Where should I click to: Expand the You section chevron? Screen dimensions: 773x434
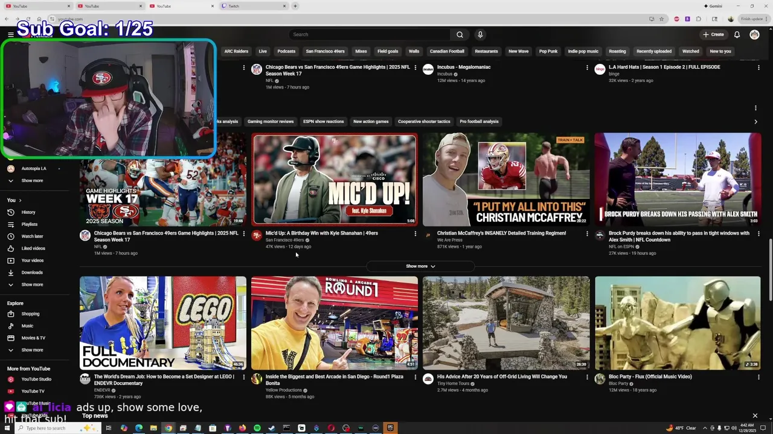[x=20, y=200]
